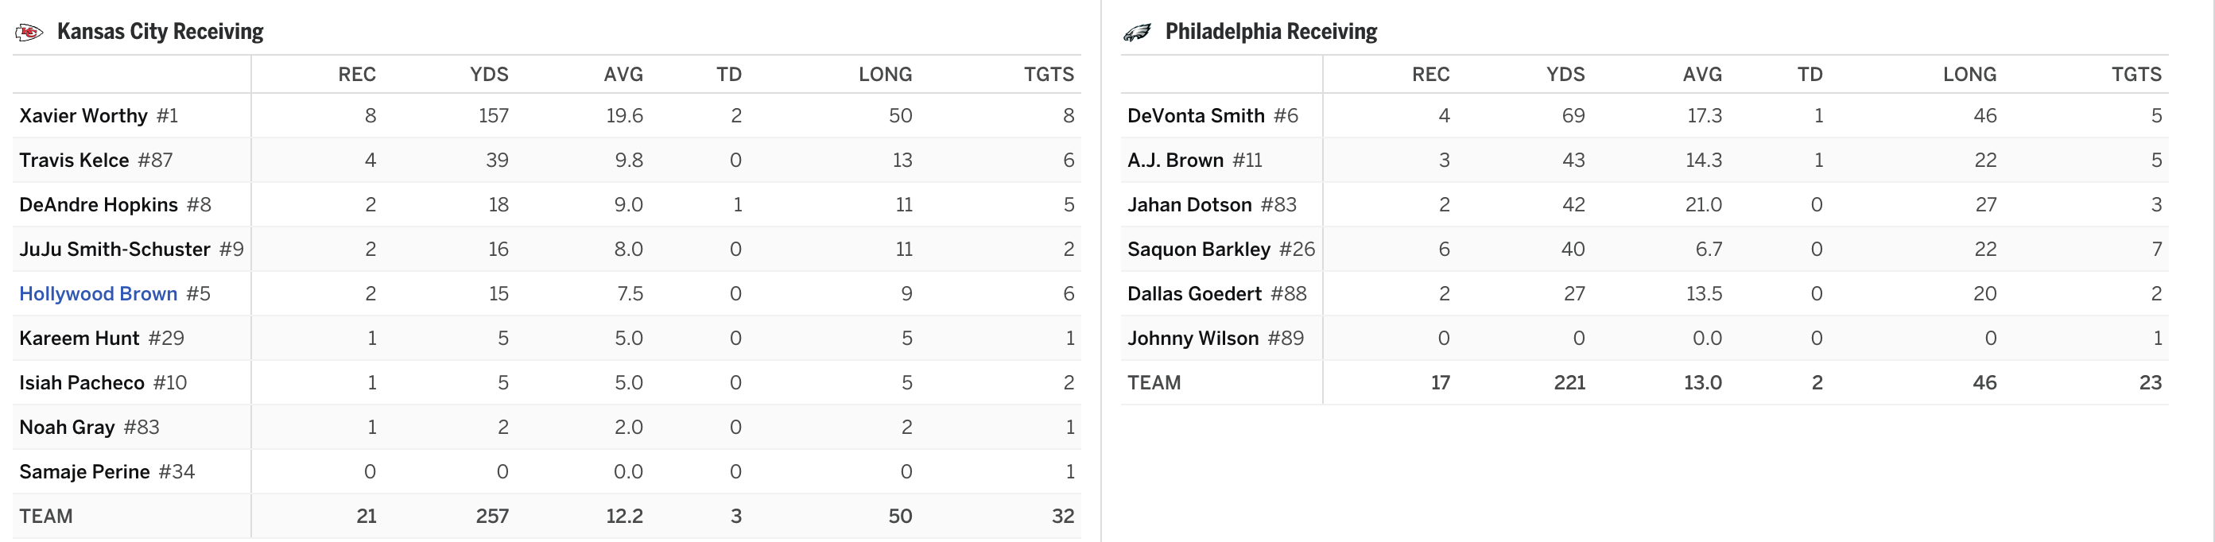This screenshot has width=2215, height=542.
Task: Click Kansas City Receiving heading
Action: coord(160,32)
